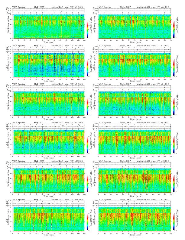
Task: Click the spectrogram plot for start UT 8:50:0
Action: point(135,104)
